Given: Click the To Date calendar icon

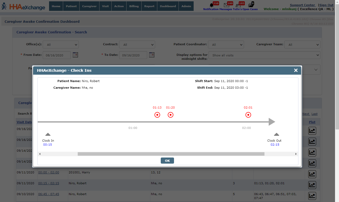Looking at the screenshot, I should click(x=152, y=55).
